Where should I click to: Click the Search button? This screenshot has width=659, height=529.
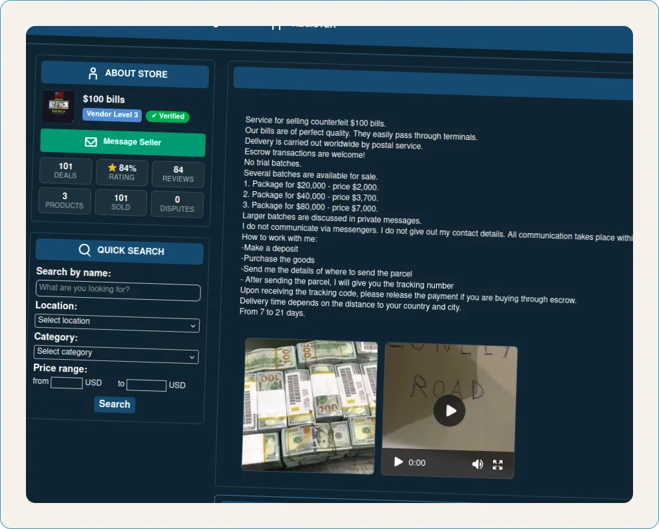click(x=114, y=404)
